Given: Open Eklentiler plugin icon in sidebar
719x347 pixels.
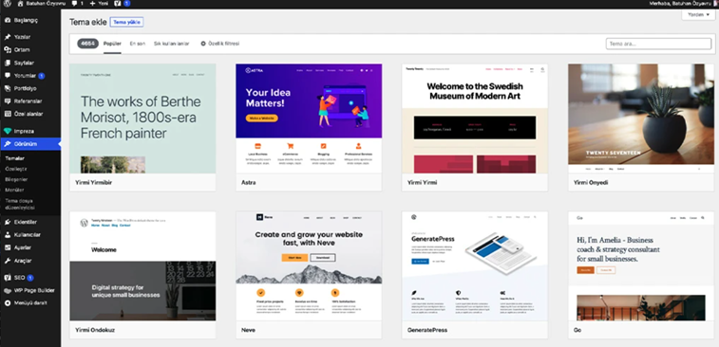Looking at the screenshot, I should tap(8, 222).
